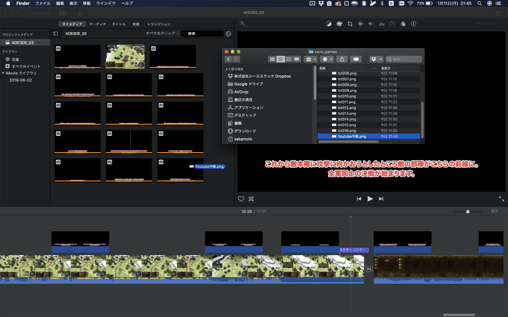Viewport: 508px width, 317px height.
Task: Open the 表示 menu
Action: tap(73, 3)
